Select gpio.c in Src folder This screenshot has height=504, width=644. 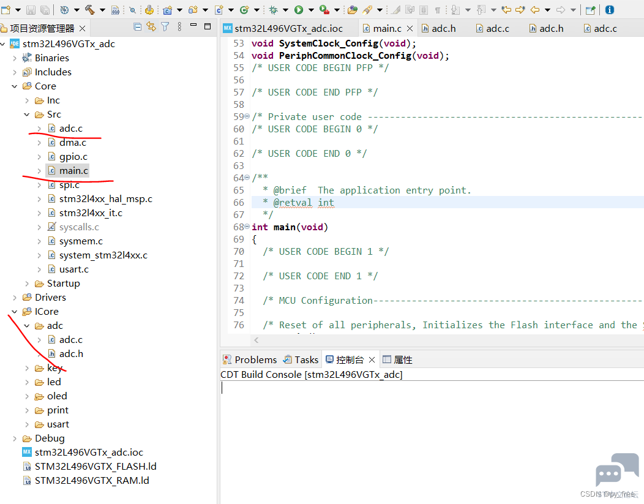click(73, 157)
